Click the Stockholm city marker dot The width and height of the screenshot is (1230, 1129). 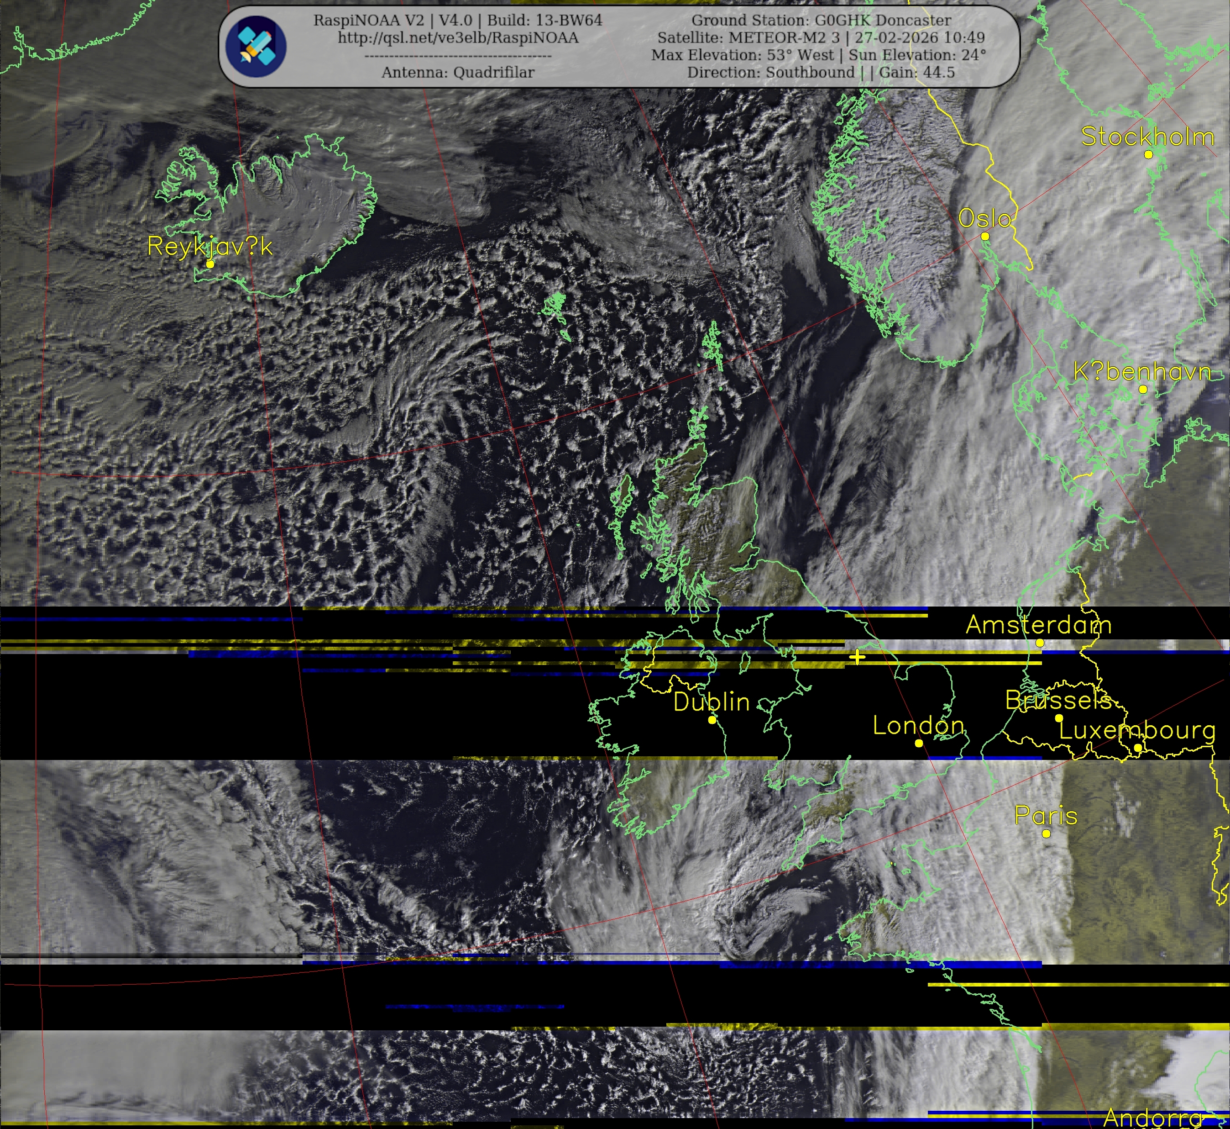click(x=1148, y=154)
